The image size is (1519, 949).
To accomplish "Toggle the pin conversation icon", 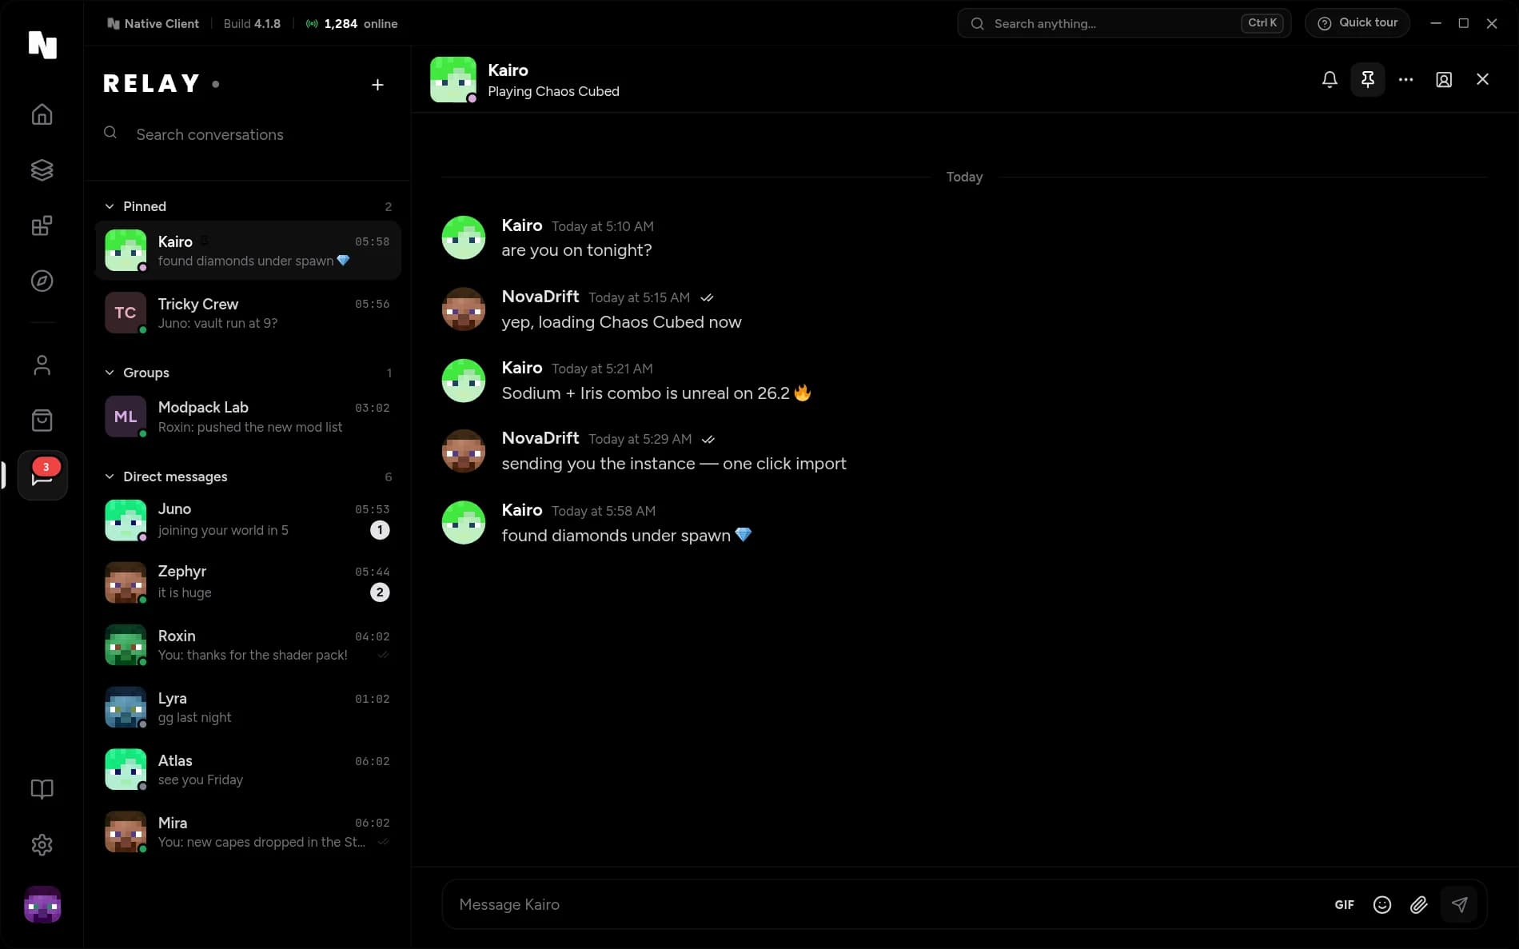I will tap(1368, 79).
